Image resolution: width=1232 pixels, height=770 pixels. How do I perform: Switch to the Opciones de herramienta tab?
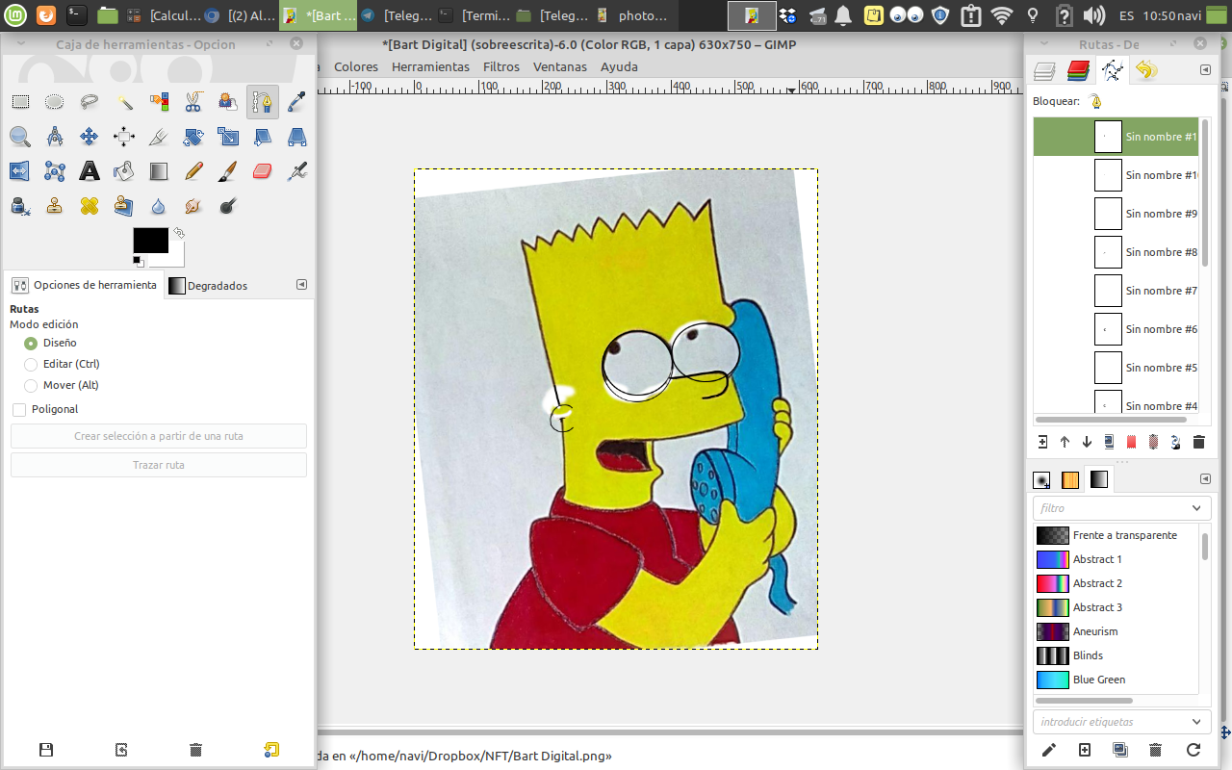click(x=85, y=285)
